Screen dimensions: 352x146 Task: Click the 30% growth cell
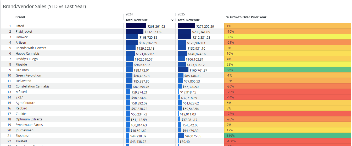click(288, 37)
